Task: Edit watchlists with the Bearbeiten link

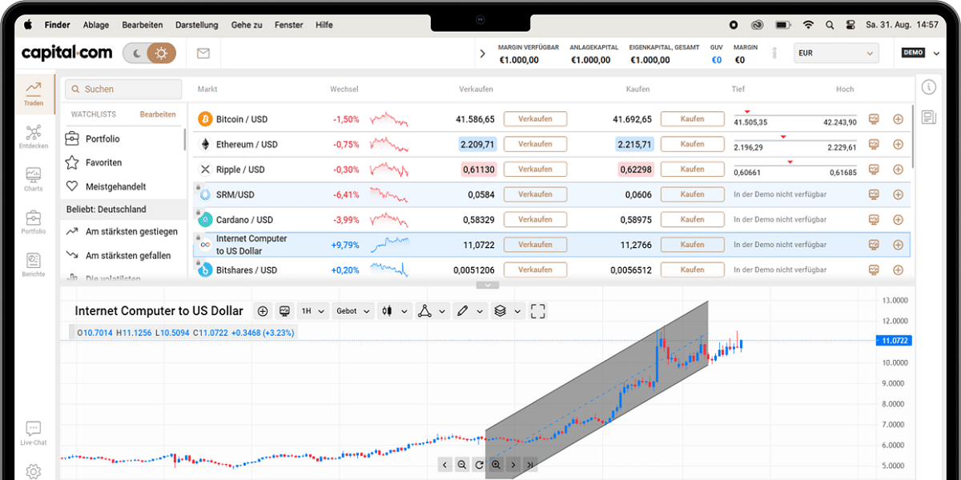Action: 158,114
